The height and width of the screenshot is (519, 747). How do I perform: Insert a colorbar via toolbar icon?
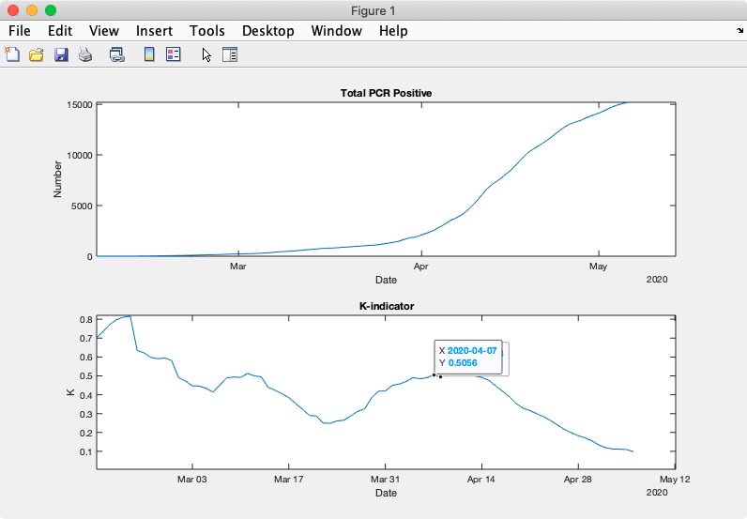[x=149, y=54]
